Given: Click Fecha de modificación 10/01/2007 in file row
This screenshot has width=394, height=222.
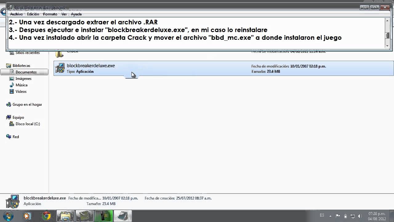Looking at the screenshot, I should (x=288, y=66).
